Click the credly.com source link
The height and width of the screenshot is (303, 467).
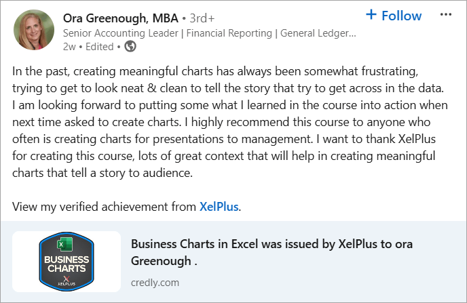(x=155, y=283)
